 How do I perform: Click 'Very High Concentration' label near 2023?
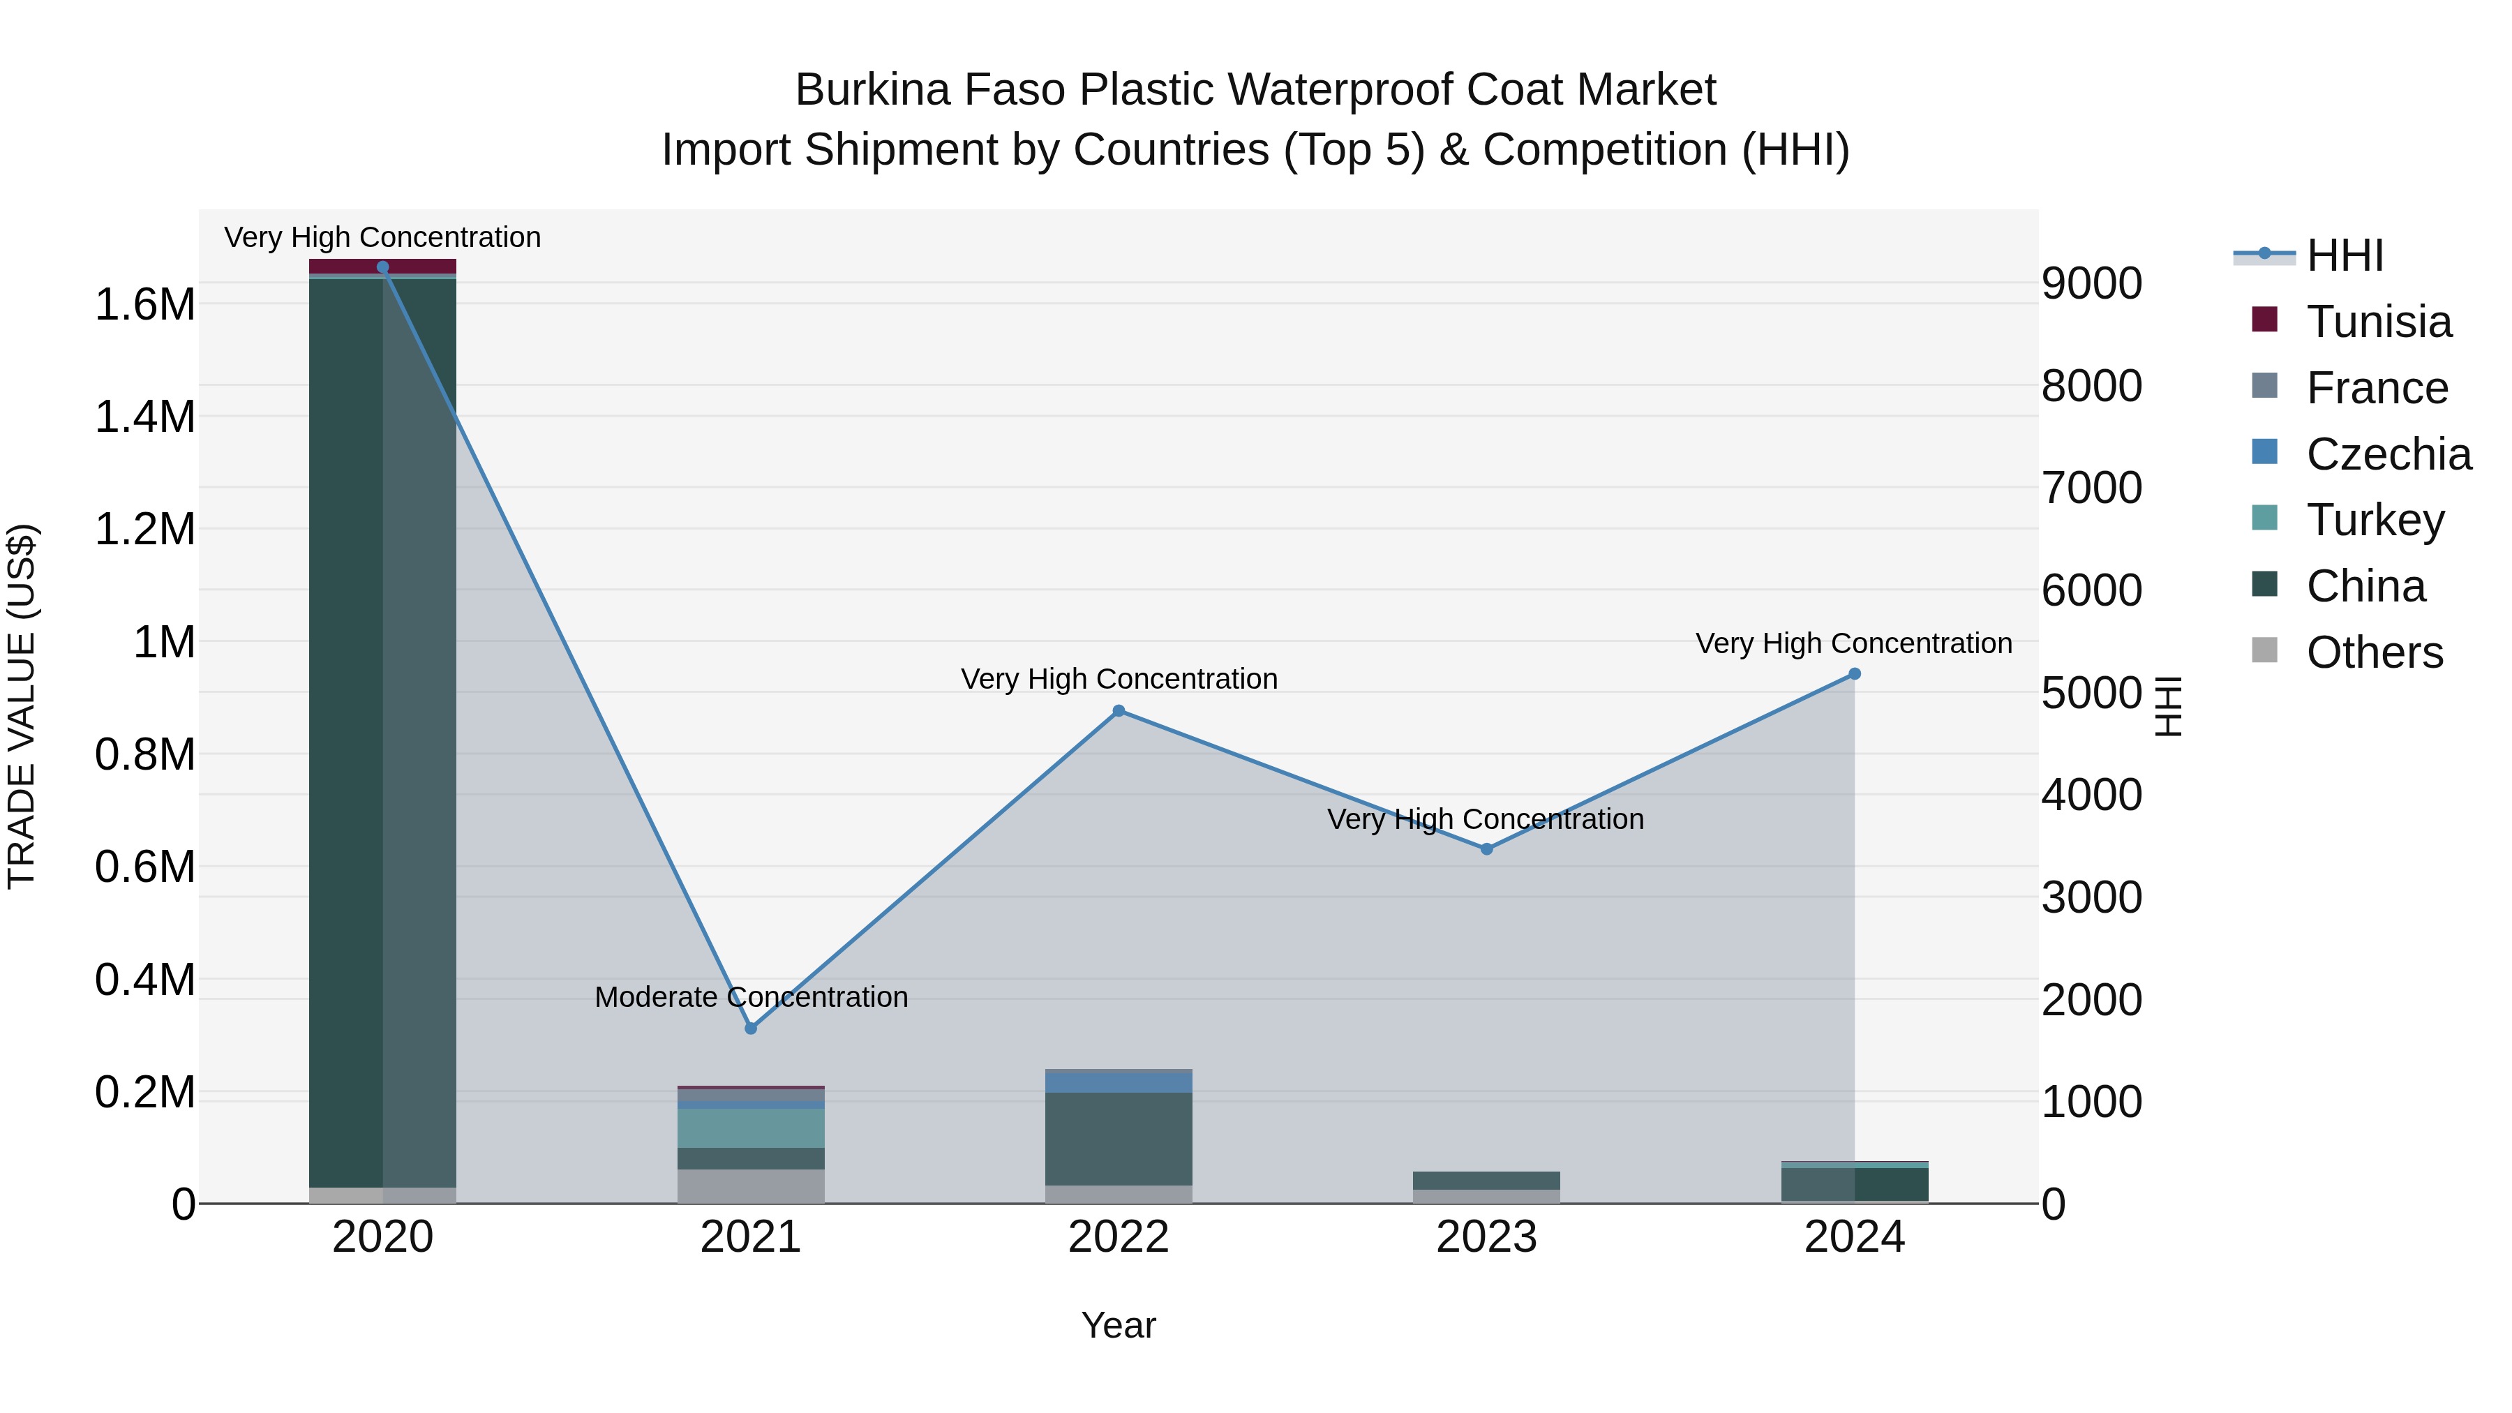pyautogui.click(x=1485, y=819)
